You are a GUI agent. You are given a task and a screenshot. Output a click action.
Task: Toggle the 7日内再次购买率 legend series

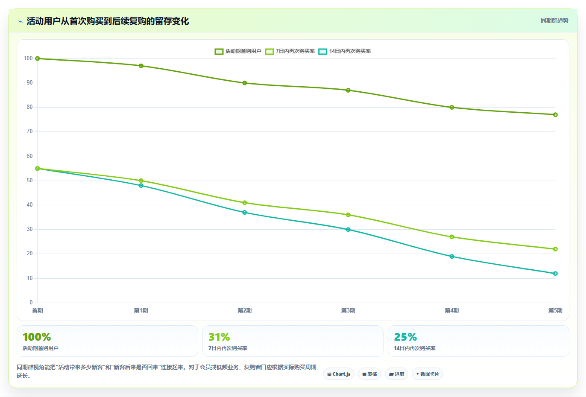(290, 51)
